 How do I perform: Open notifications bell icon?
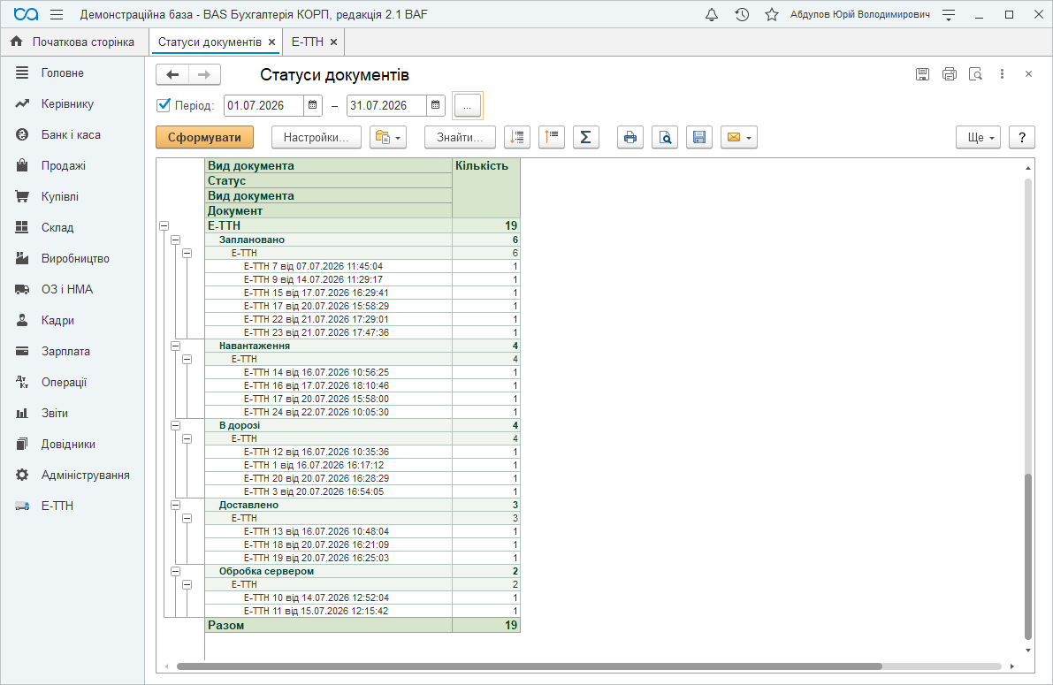712,14
